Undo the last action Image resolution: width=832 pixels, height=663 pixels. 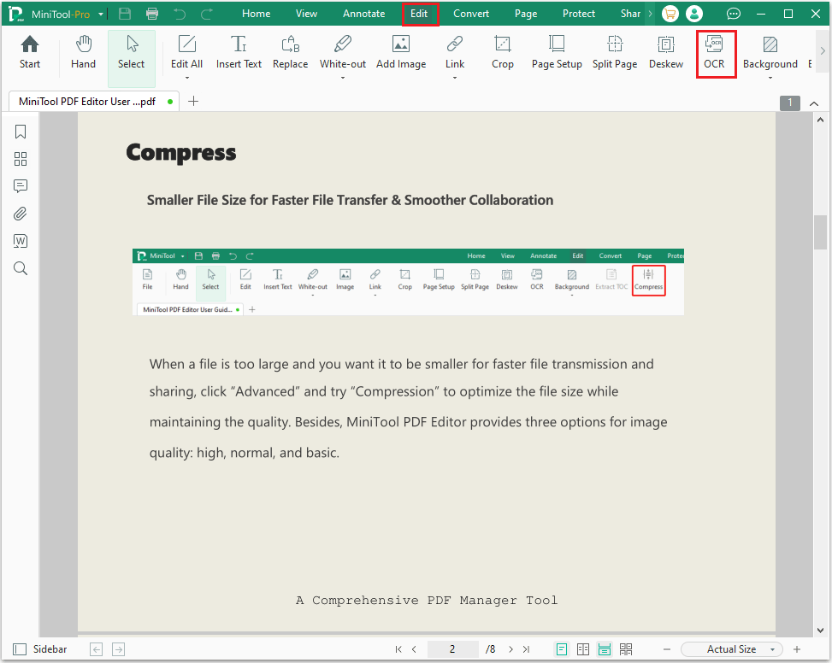[x=180, y=14]
